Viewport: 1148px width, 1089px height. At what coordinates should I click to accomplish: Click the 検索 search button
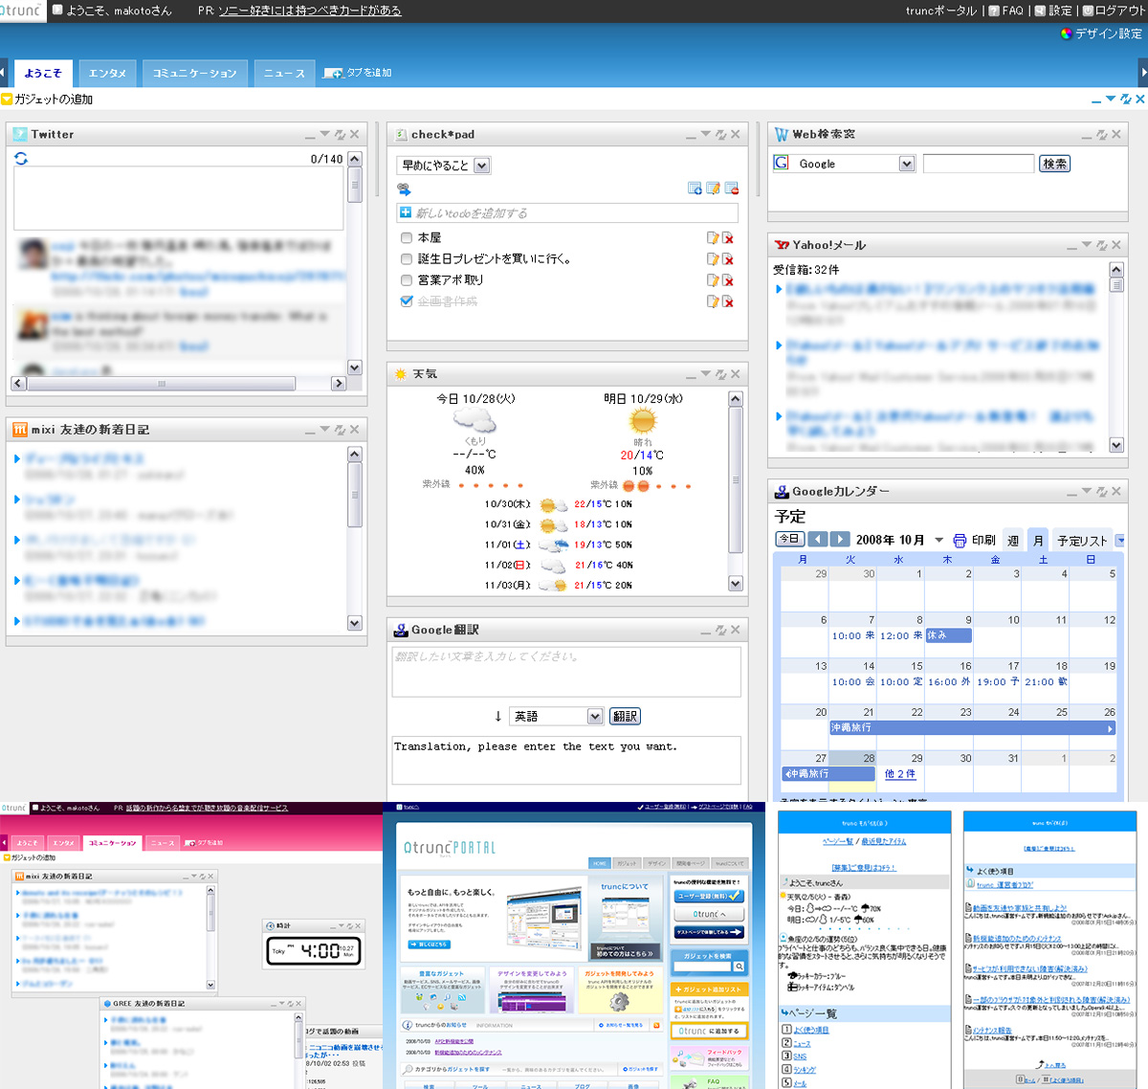[x=1055, y=164]
